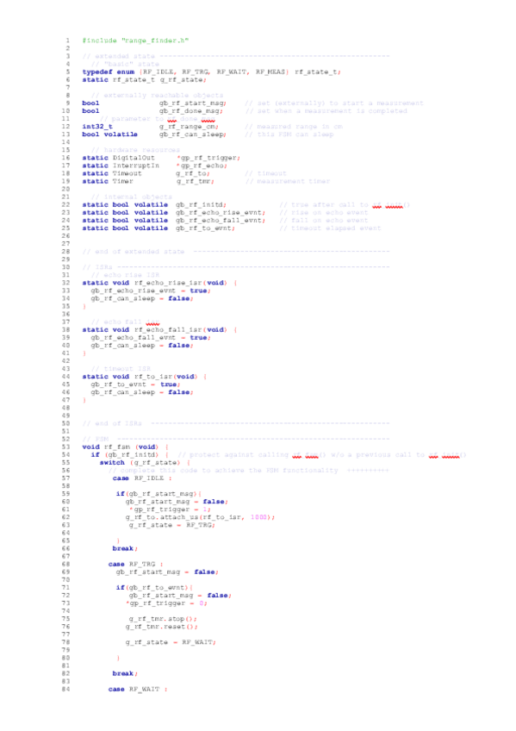Click the case RF_TRG label
Screen dimensions: 516x731
coord(136,564)
